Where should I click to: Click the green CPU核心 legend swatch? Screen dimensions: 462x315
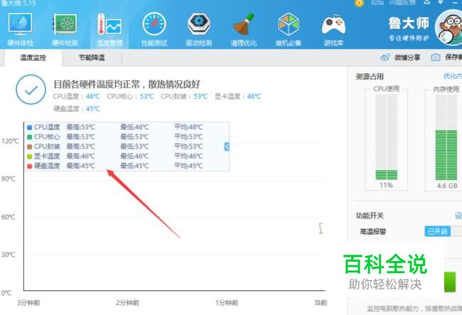[29, 137]
